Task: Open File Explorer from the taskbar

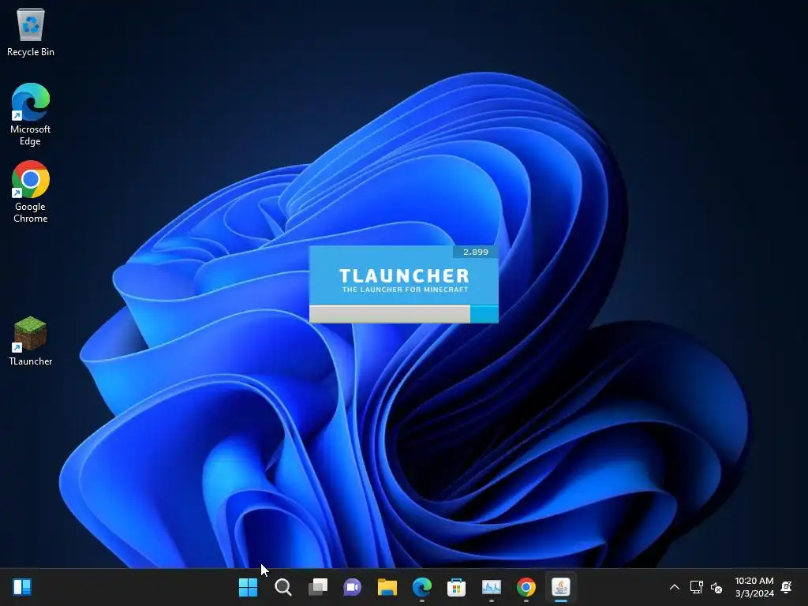Action: click(x=387, y=587)
